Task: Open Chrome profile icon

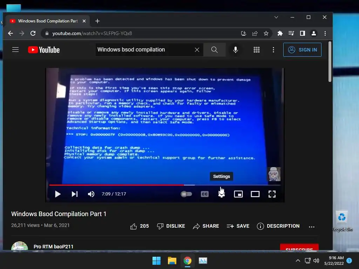Action: point(314,33)
